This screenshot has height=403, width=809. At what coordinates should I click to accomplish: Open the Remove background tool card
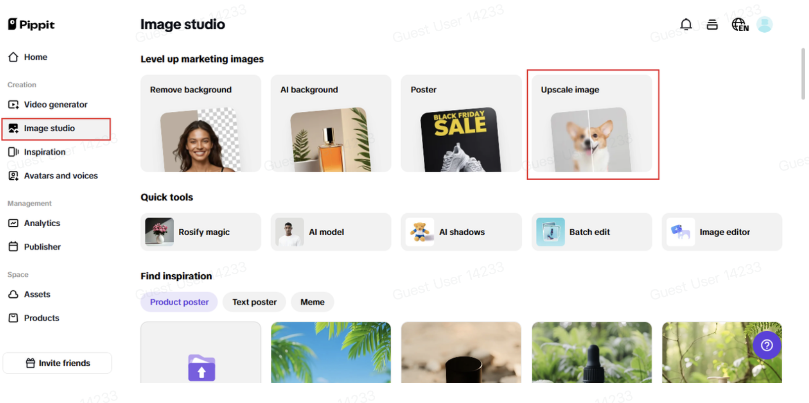click(x=201, y=123)
